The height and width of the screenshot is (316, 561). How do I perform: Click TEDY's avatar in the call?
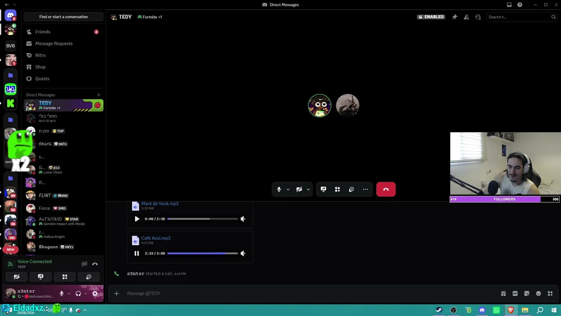[x=320, y=106]
